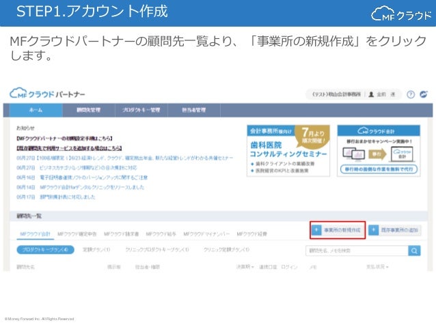Focus the 顧問先名、メモを検索 search field
Image resolution: width=436 pixels, height=327 pixels.
[x=357, y=251]
